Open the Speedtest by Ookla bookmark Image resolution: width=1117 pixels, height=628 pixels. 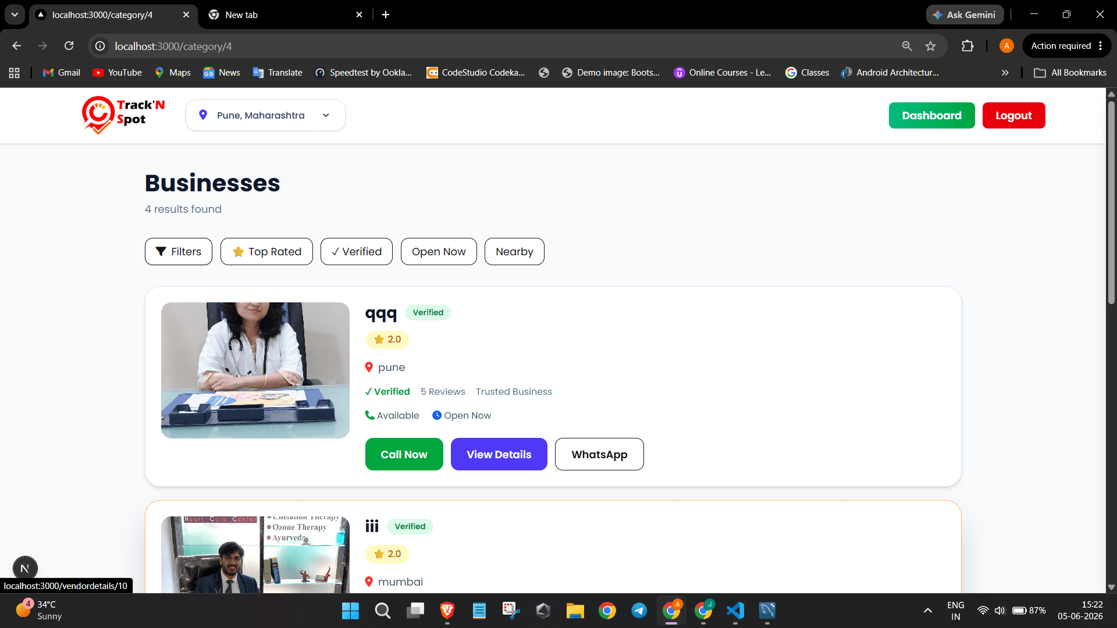364,73
